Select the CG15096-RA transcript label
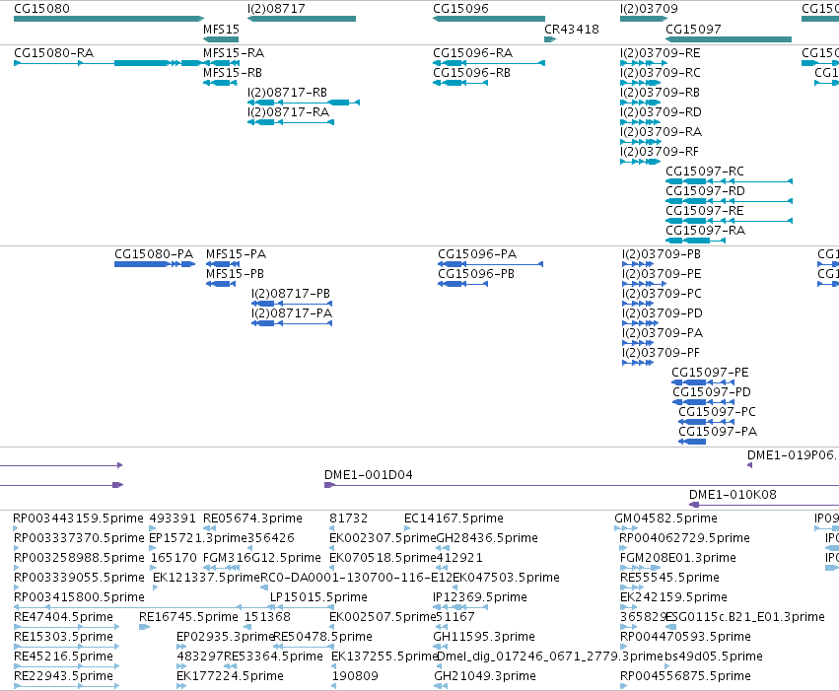The height and width of the screenshot is (691, 839). [473, 53]
